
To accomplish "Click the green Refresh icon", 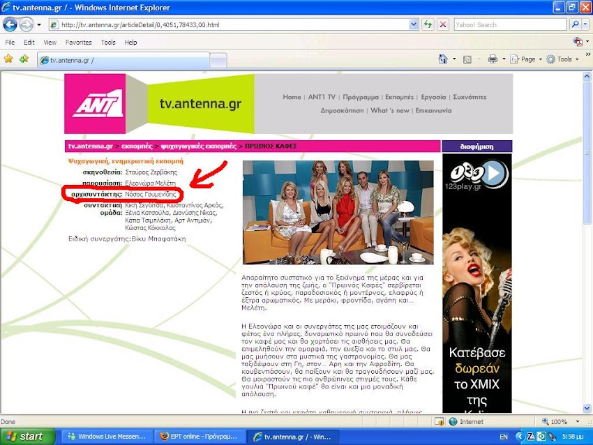I will (428, 25).
